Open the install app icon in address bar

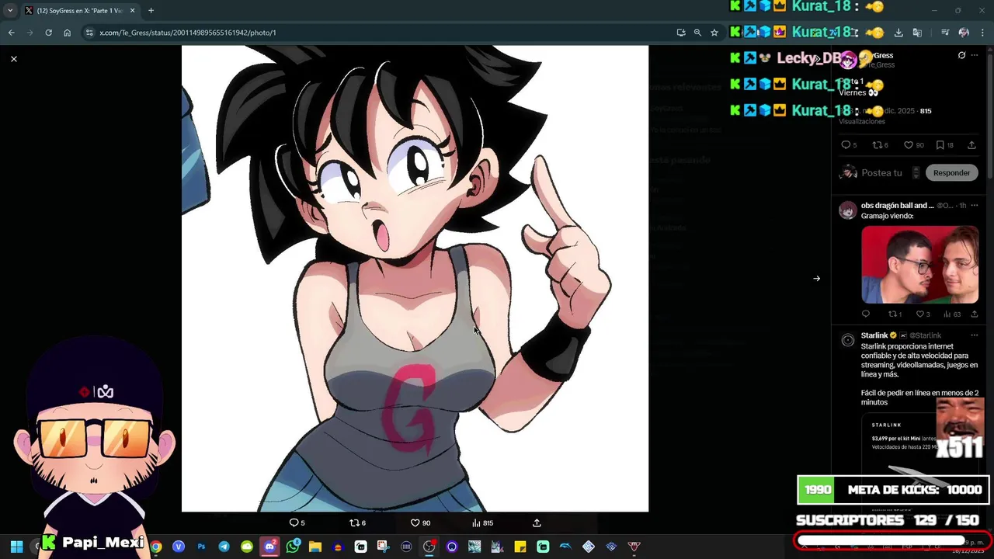(x=681, y=33)
